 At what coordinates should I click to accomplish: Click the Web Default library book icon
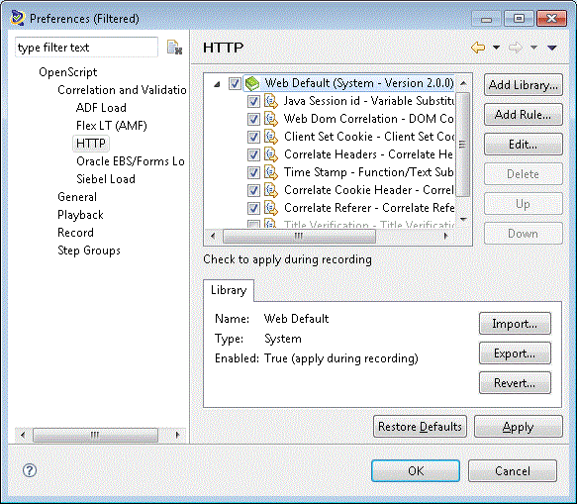coord(252,83)
